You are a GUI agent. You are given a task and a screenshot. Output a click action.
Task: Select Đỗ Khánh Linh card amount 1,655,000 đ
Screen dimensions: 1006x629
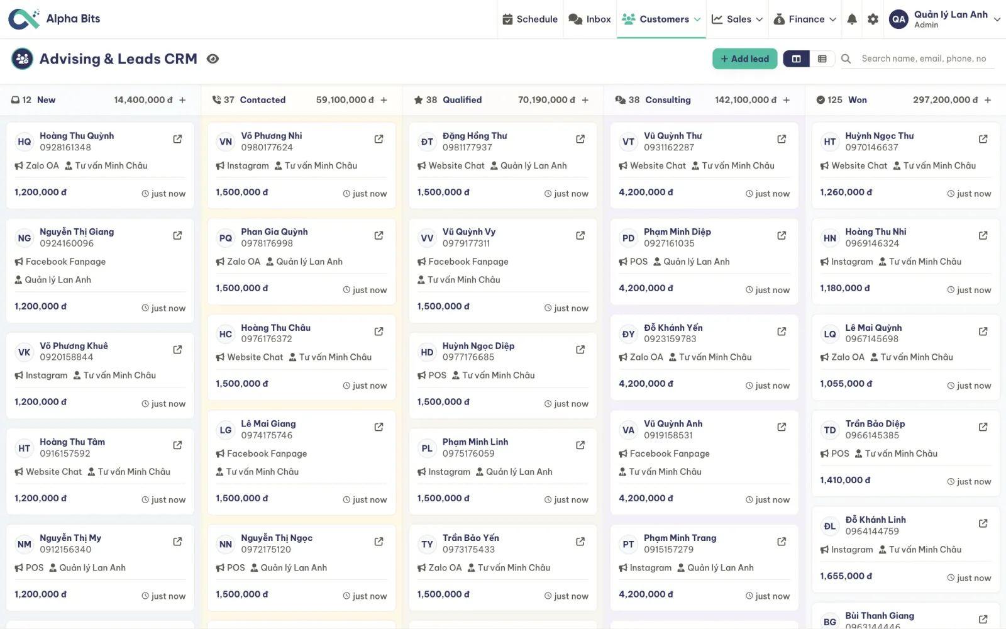[845, 576]
